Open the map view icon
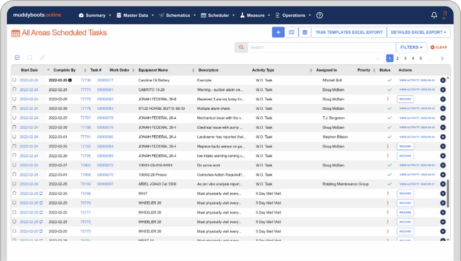The height and width of the screenshot is (261, 461). (291, 32)
